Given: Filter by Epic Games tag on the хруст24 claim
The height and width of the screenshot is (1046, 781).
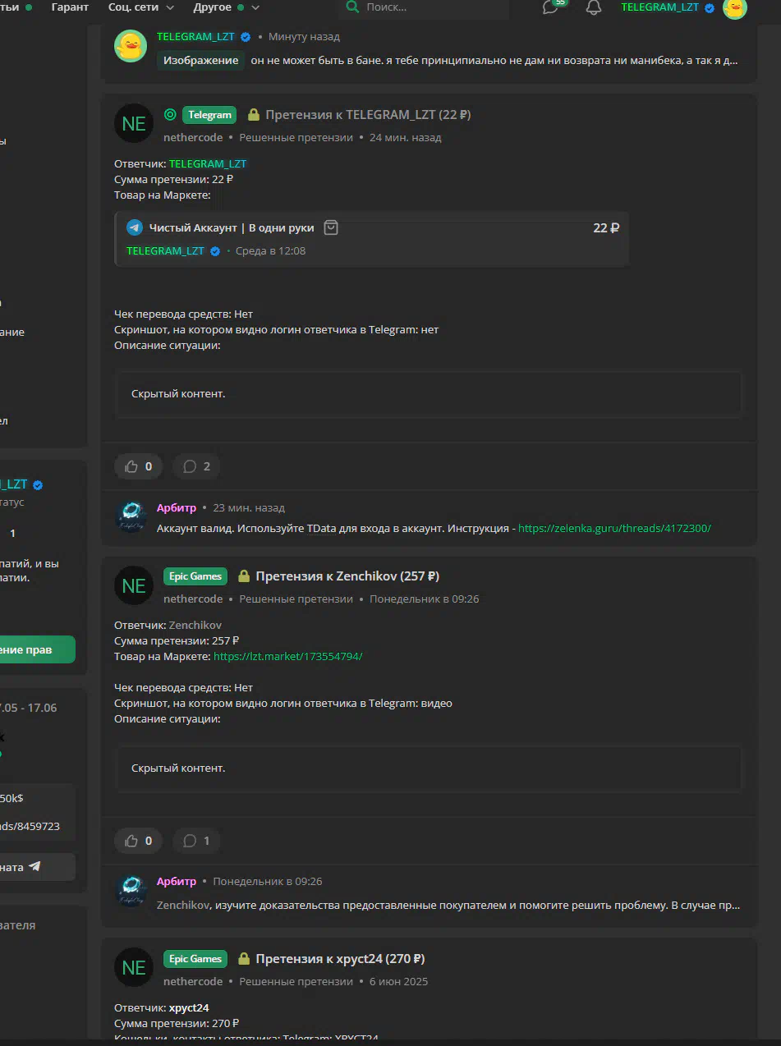Looking at the screenshot, I should pyautogui.click(x=195, y=959).
